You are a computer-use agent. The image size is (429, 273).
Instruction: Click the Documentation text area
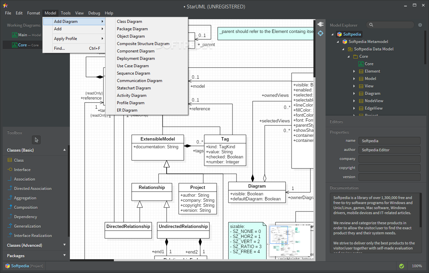point(376,223)
